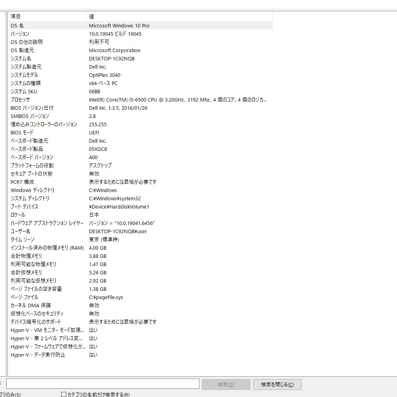The image size is (397, 397).
Task: Select the インストール済みの物理メモリ (RAM) row
Action: [x=47, y=248]
